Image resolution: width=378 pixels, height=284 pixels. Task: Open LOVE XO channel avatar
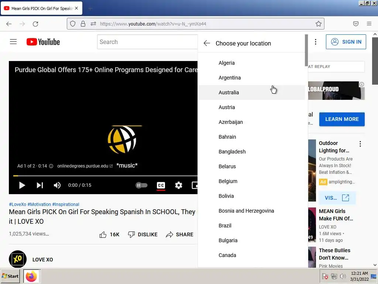pyautogui.click(x=18, y=259)
